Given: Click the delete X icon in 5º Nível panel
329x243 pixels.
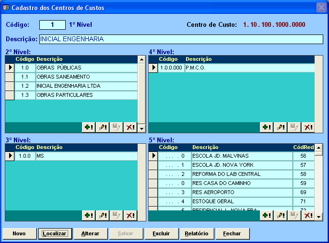Looking at the screenshot, I should (x=308, y=216).
